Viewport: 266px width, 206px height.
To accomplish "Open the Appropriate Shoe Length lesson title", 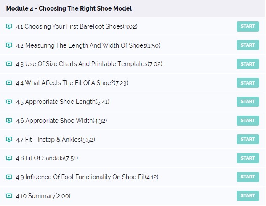I will click(63, 102).
